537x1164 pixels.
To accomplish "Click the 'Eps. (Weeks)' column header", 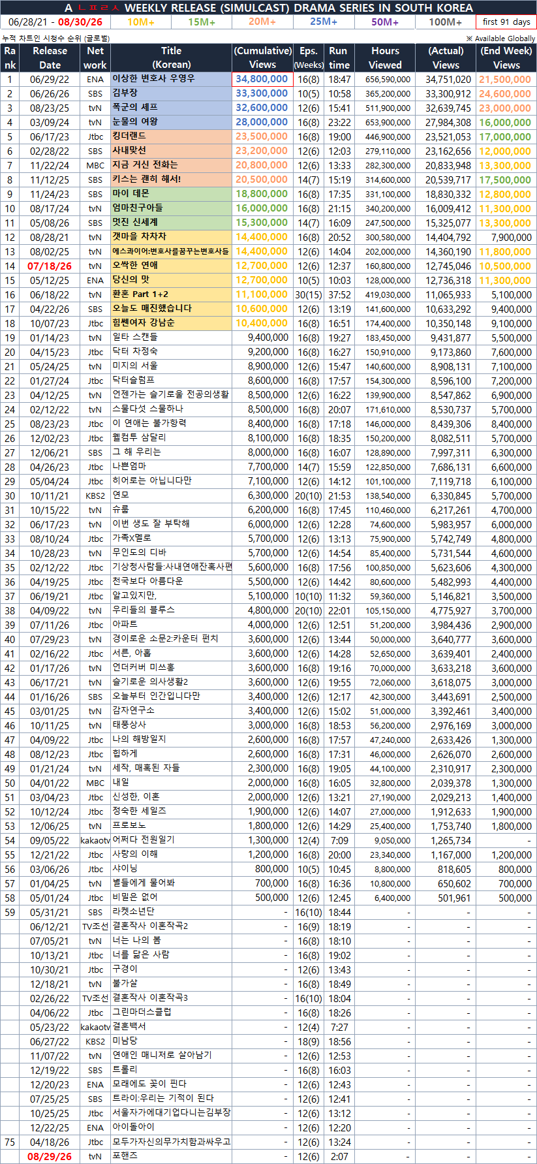I will (309, 57).
